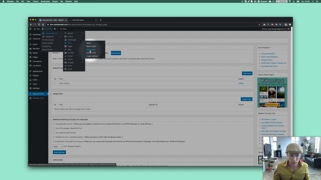The height and width of the screenshot is (180, 321).
Task: Open Posts in the WordPress sidebar
Action: (35, 44)
